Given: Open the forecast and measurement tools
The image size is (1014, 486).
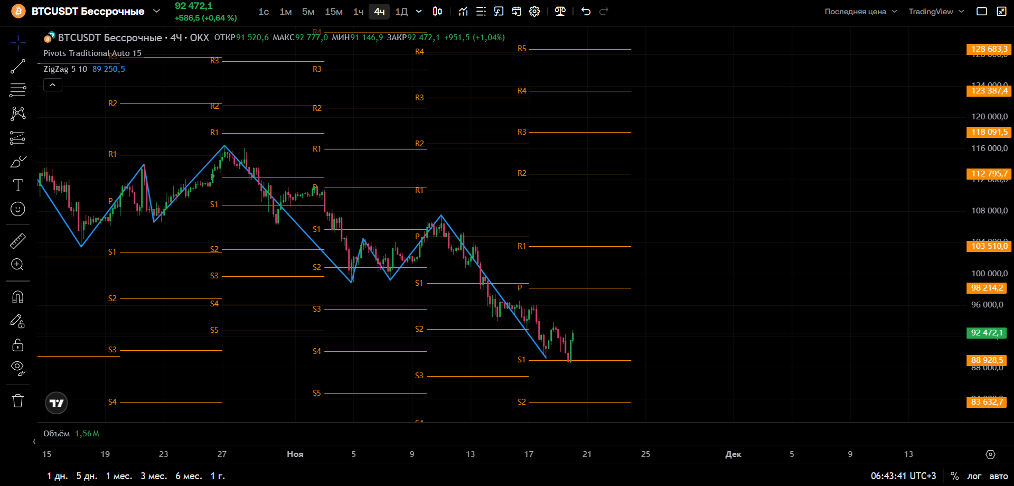Looking at the screenshot, I should [18, 138].
